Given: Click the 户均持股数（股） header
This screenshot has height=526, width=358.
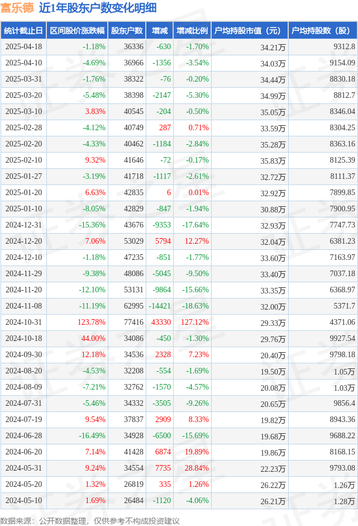Looking at the screenshot, I should click(323, 31).
